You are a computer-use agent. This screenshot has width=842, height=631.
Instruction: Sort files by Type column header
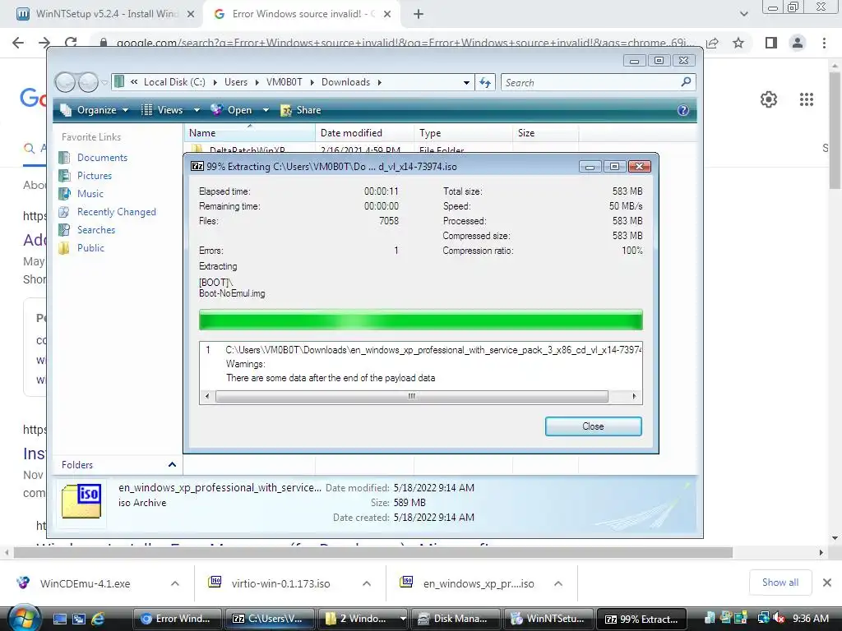(464, 132)
